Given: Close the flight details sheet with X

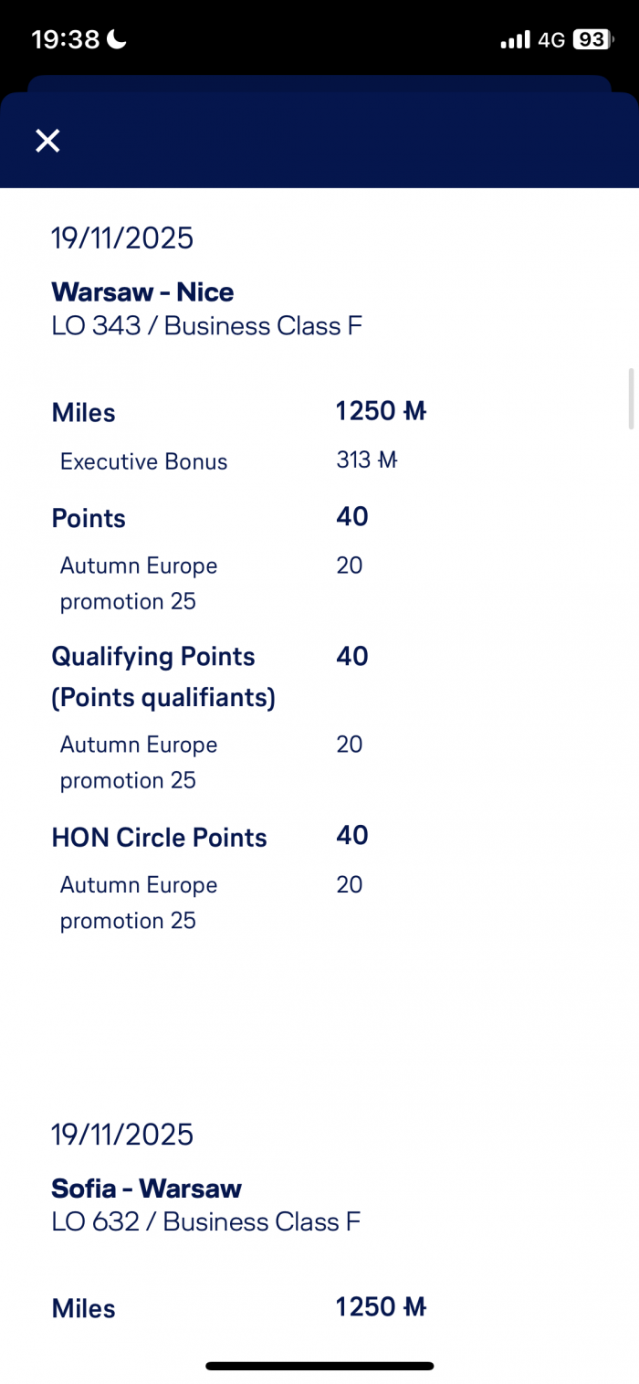Looking at the screenshot, I should pos(47,141).
